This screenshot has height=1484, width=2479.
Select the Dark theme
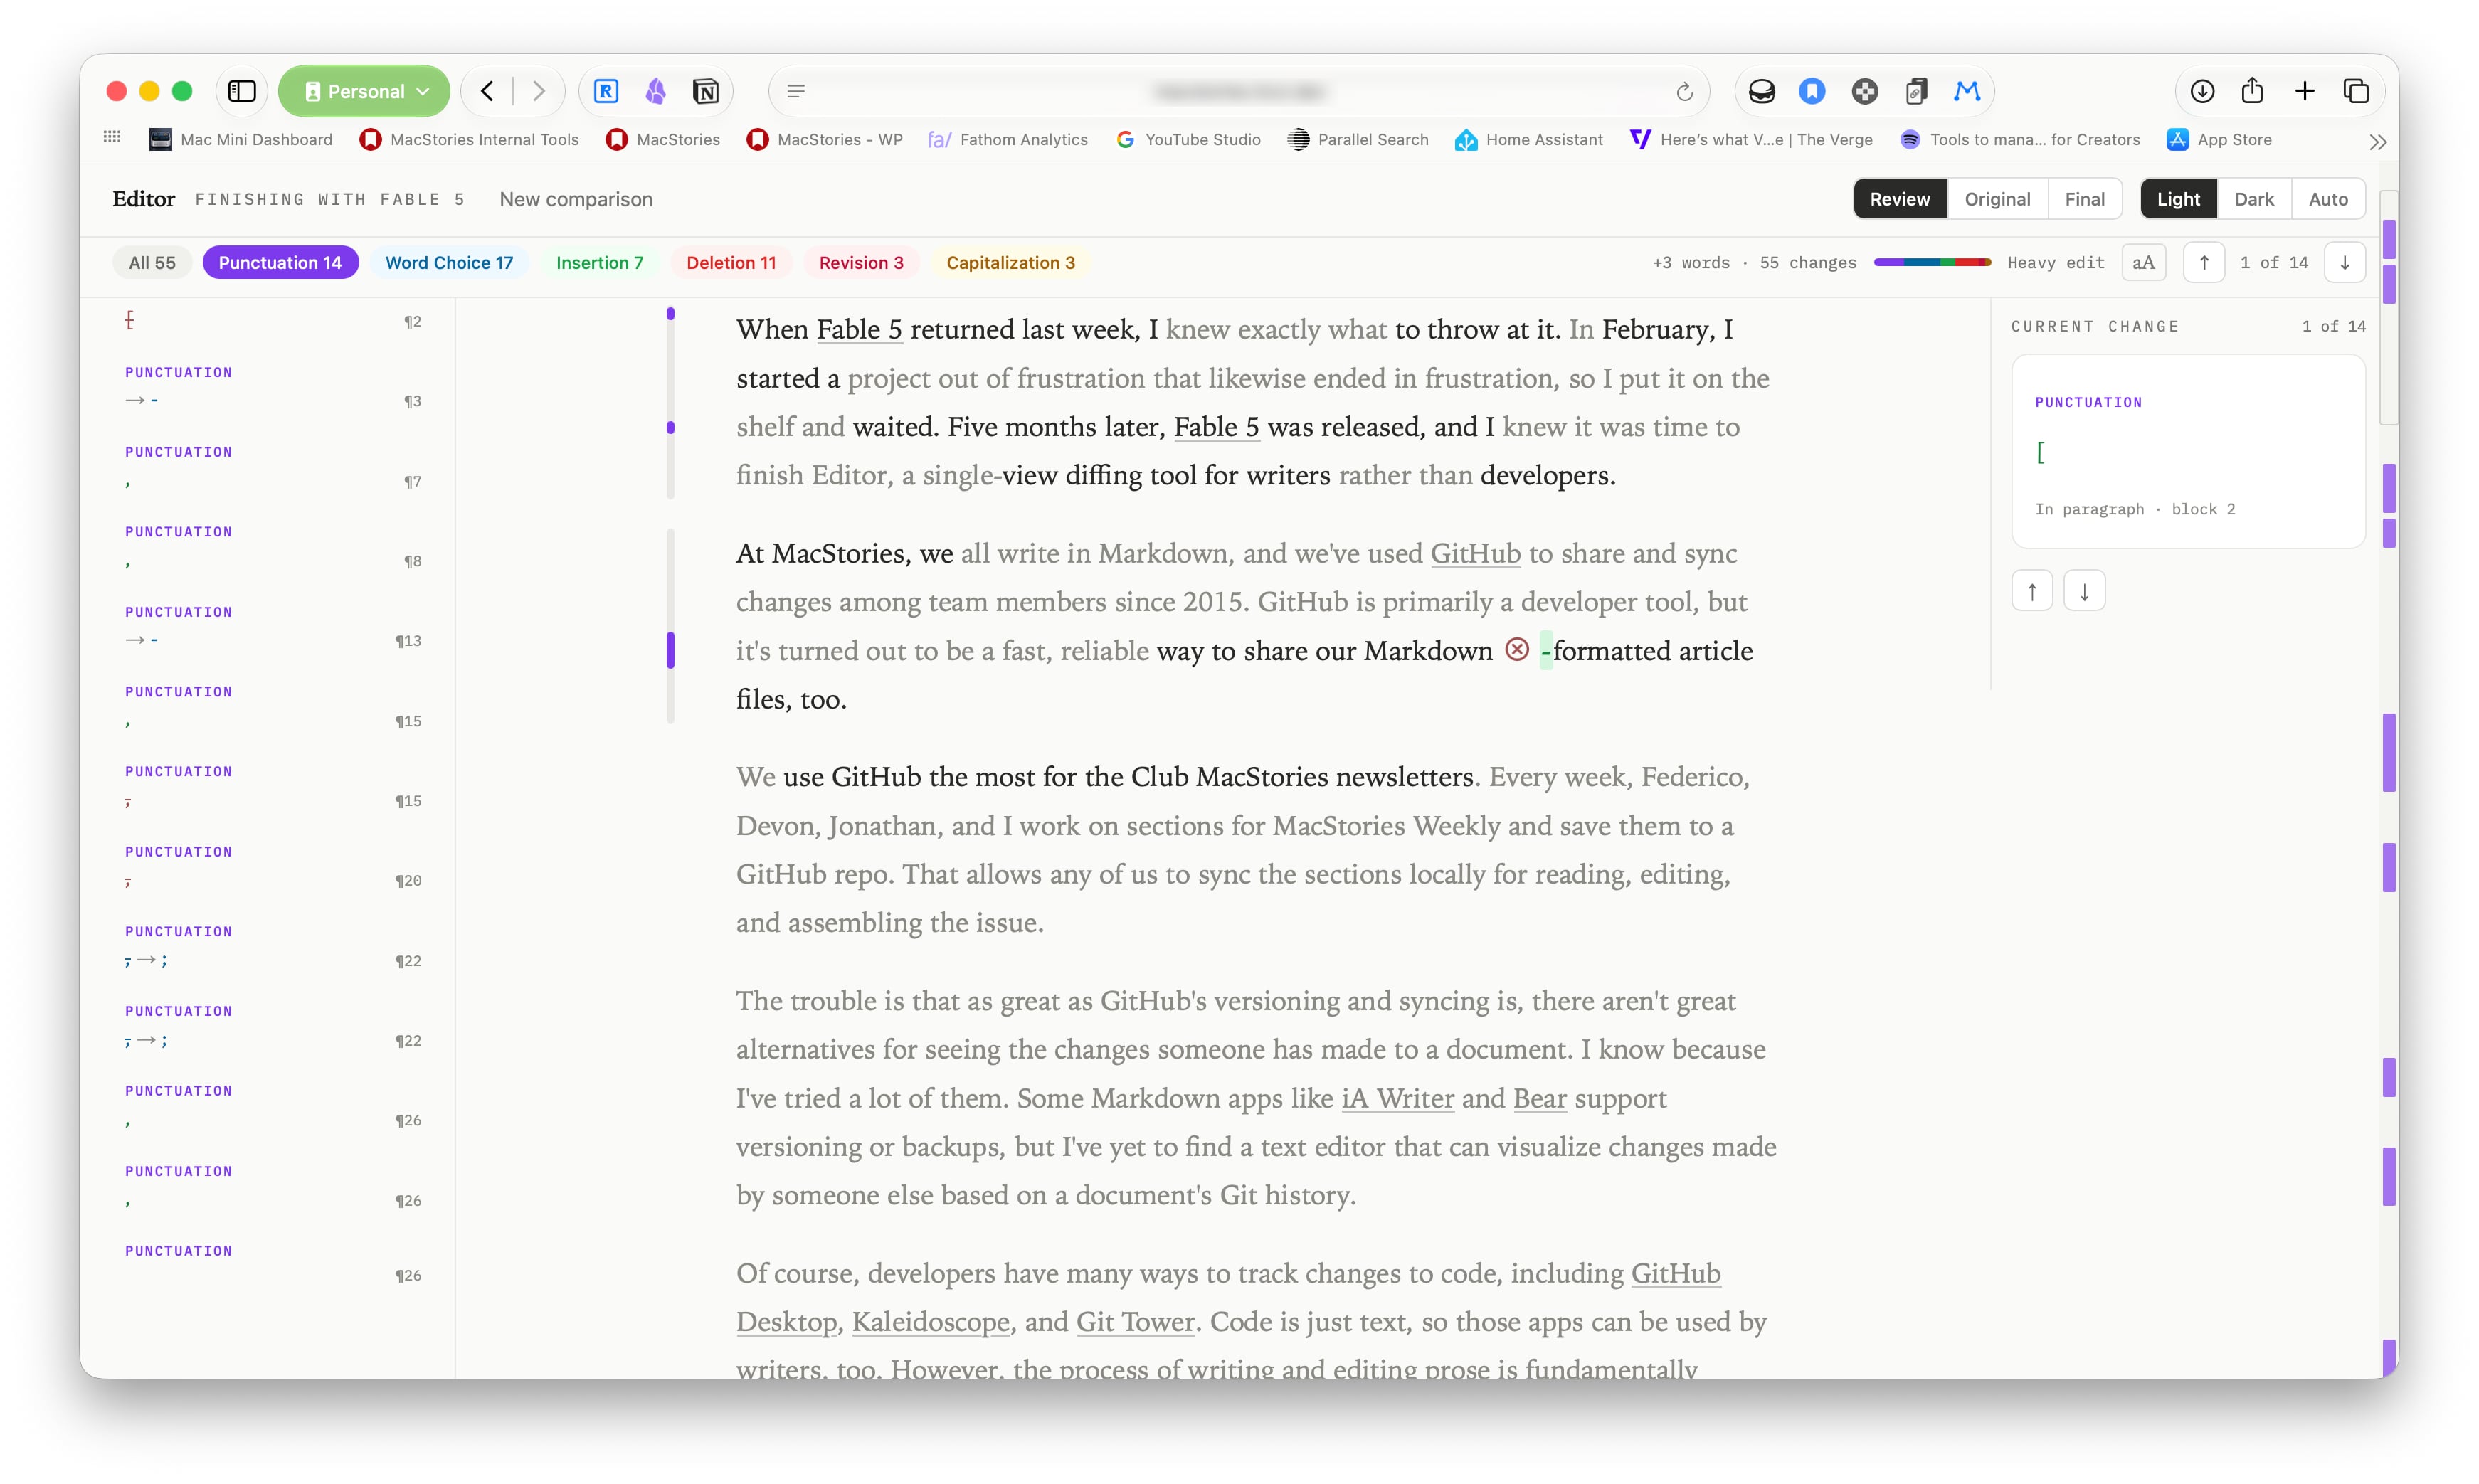coord(2254,199)
